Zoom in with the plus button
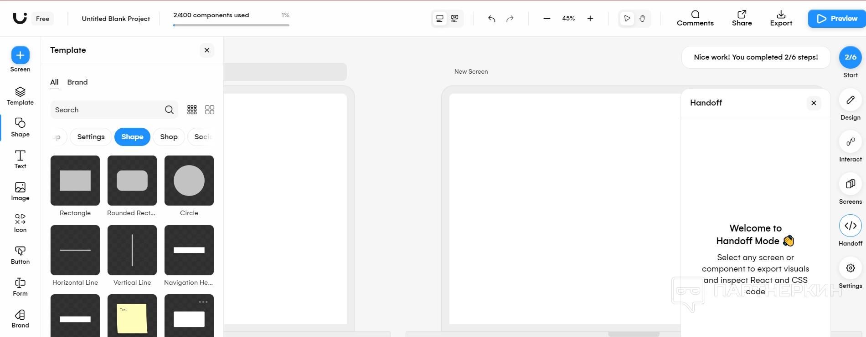 click(590, 19)
